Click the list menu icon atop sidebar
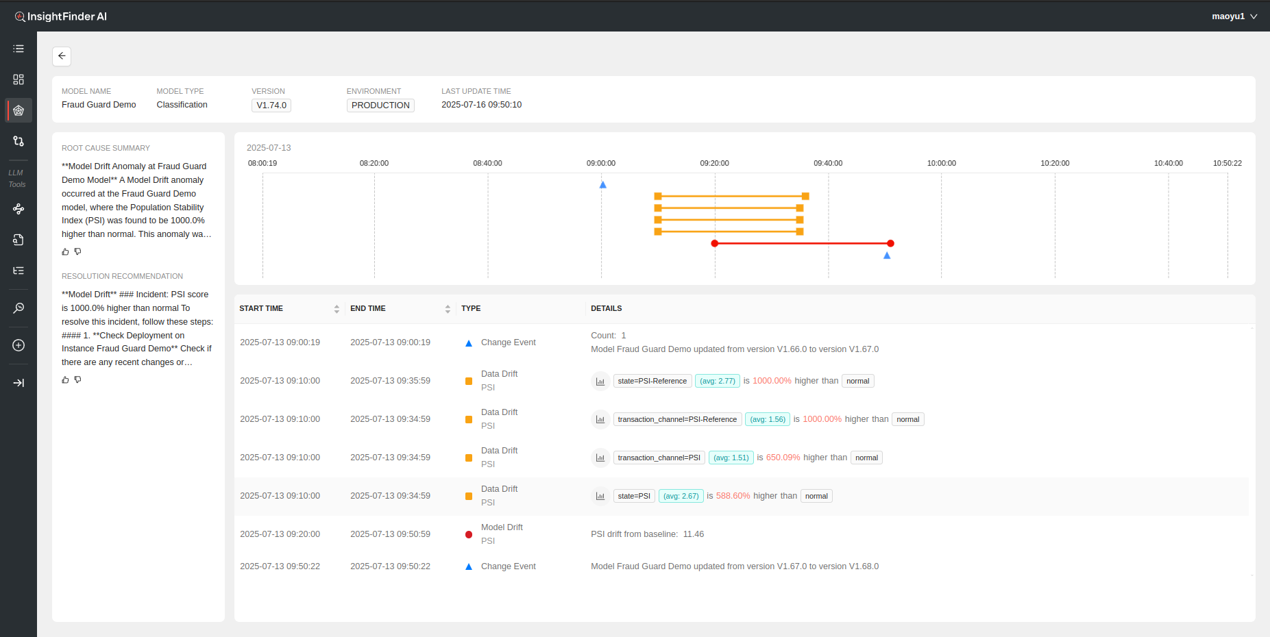The image size is (1270, 637). pyautogui.click(x=19, y=49)
